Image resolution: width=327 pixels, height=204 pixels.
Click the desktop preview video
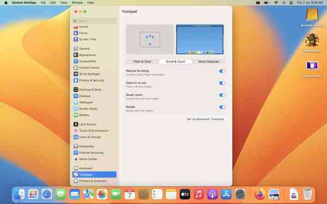200,39
